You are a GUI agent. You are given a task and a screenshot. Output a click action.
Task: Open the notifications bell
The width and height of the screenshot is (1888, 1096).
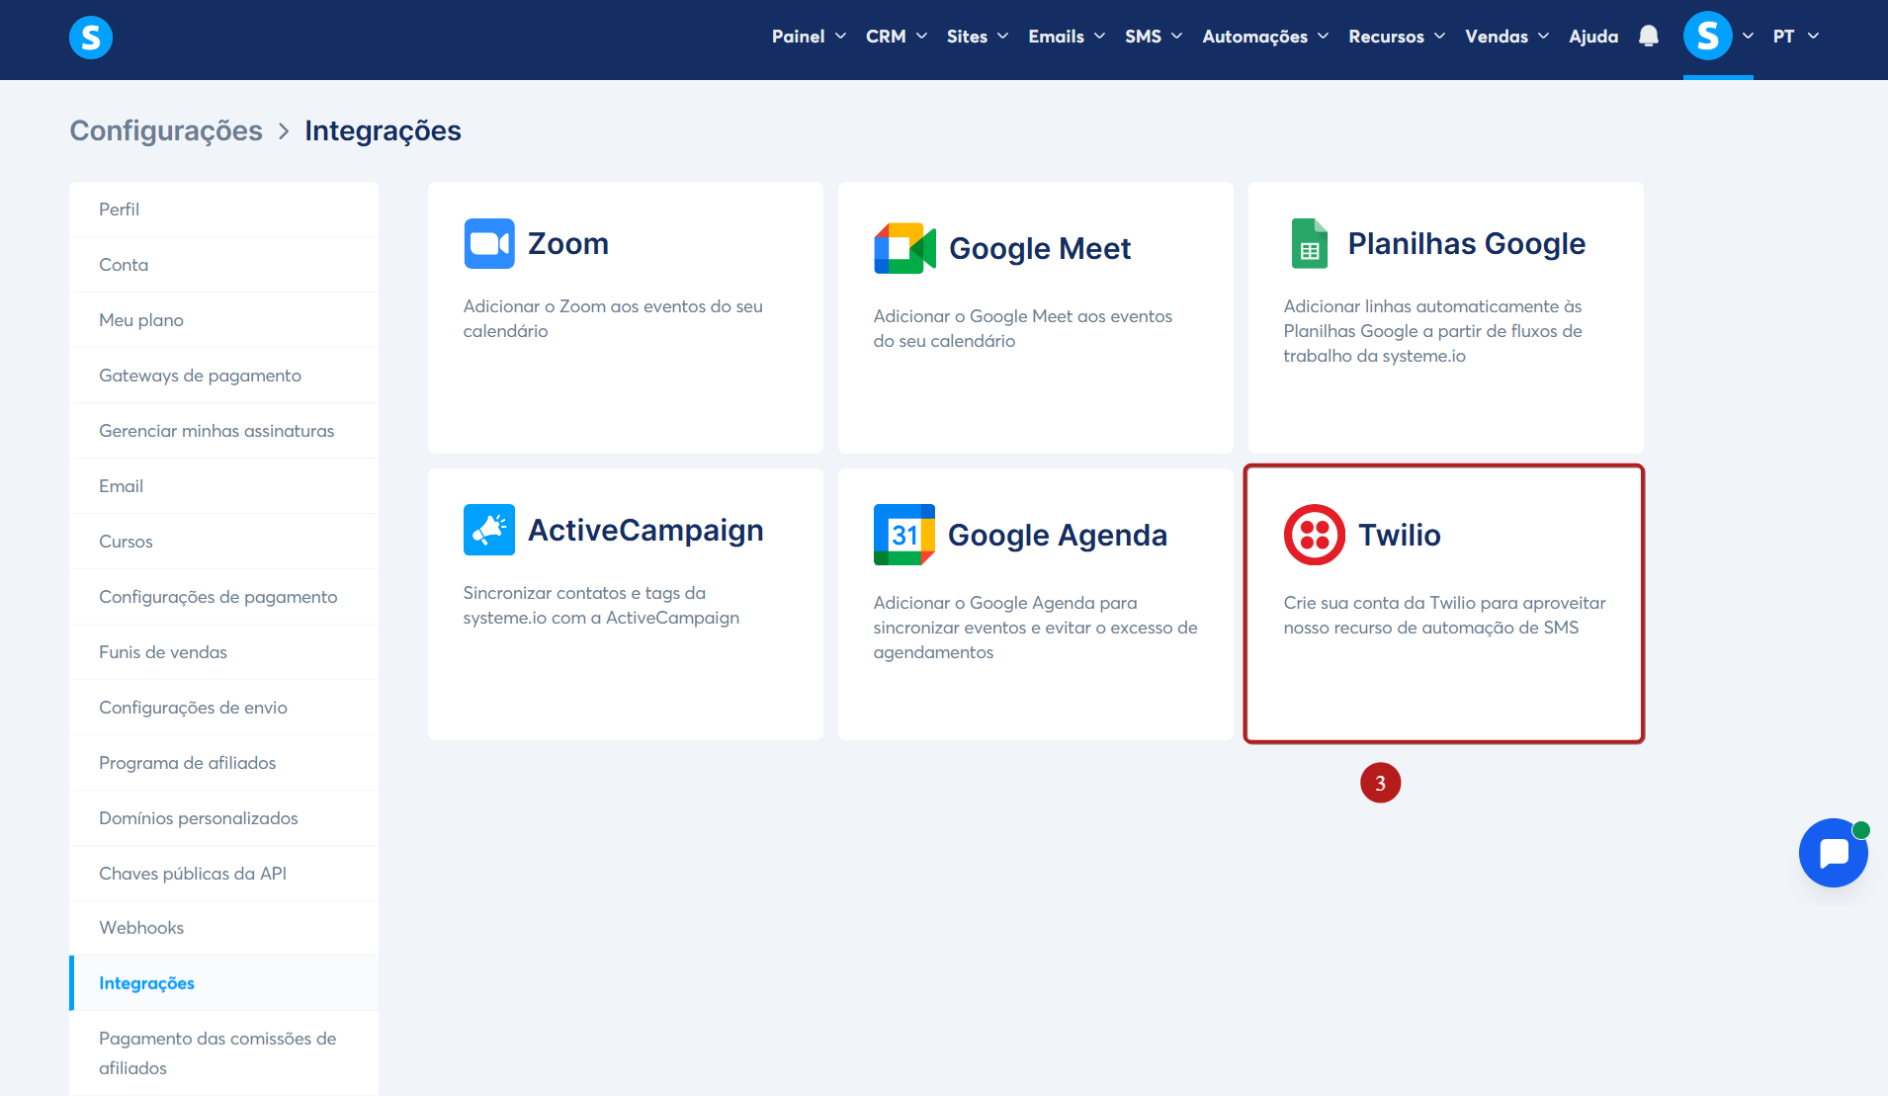tap(1648, 37)
